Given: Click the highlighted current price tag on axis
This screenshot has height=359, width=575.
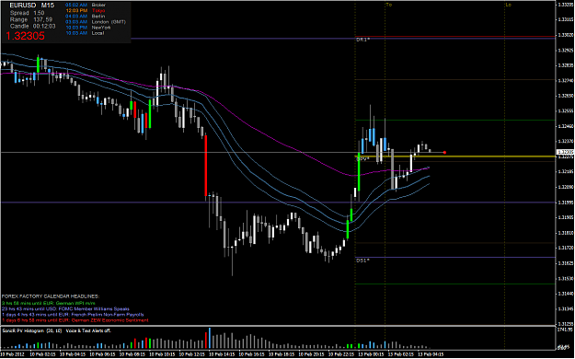Looking at the screenshot, I should click(565, 152).
